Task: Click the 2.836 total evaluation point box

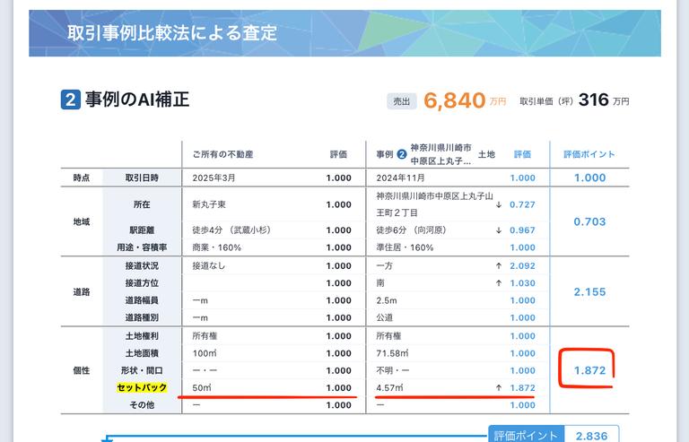Action: coord(589,436)
